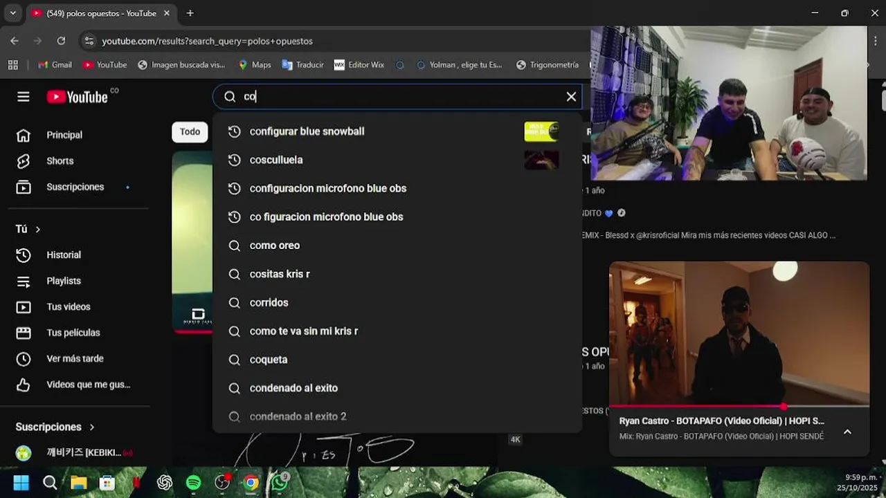Viewport: 886px width, 498px height.
Task: Click magnifier icon beside "corridos"
Action: coord(235,302)
